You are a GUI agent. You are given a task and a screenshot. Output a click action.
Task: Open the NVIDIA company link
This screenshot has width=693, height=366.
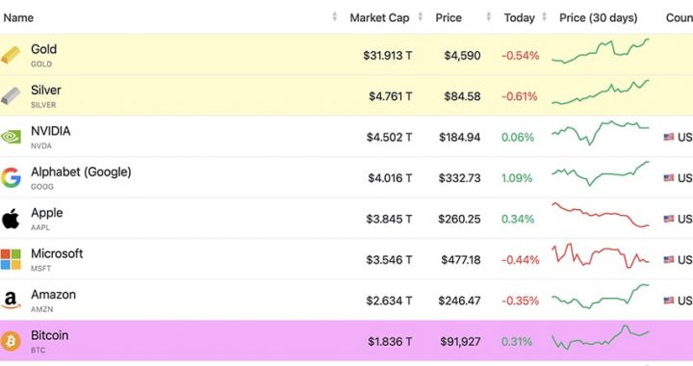point(50,131)
